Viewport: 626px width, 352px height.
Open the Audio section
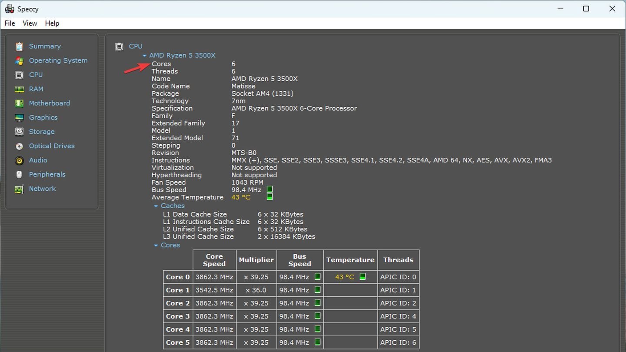click(x=38, y=160)
